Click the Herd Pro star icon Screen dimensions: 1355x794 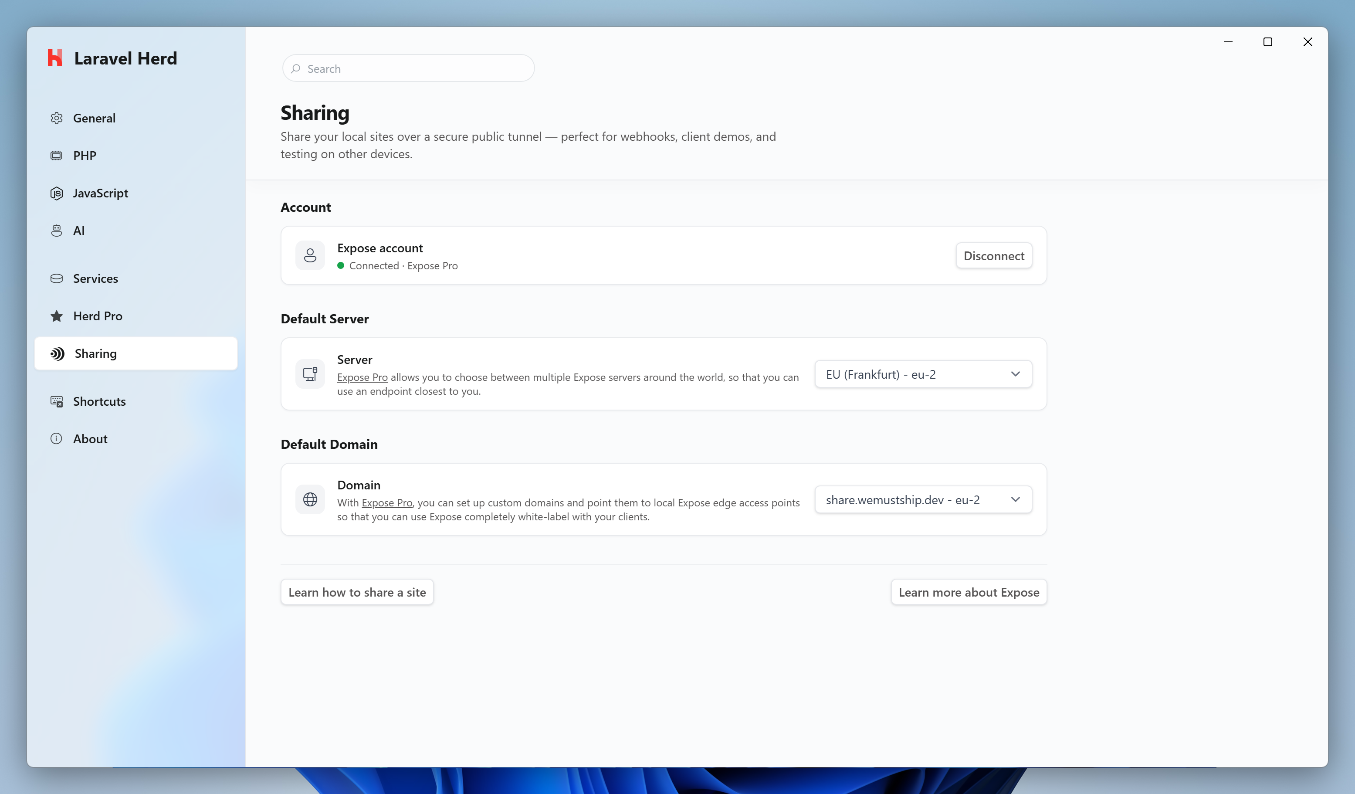click(57, 316)
